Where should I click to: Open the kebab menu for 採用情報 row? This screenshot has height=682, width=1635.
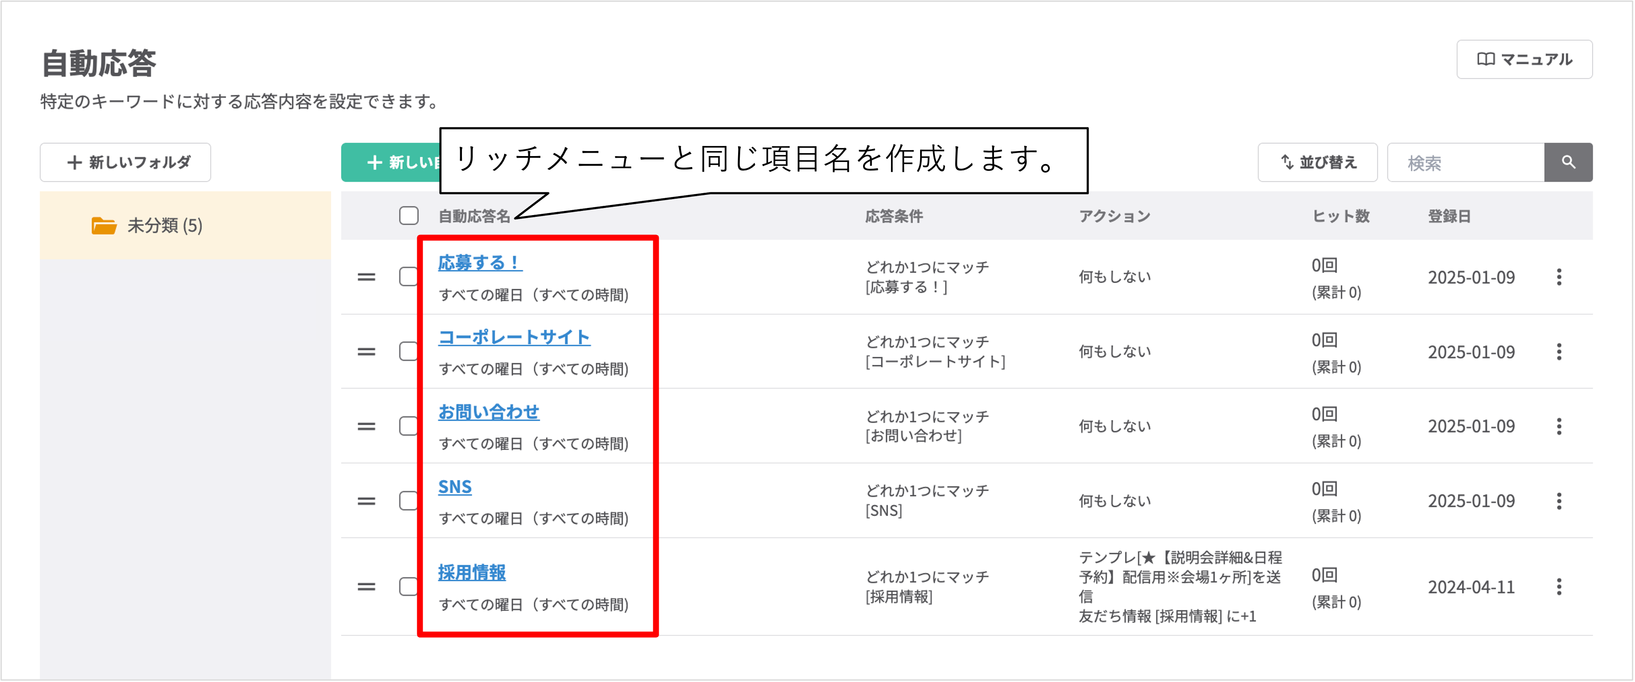pos(1560,587)
